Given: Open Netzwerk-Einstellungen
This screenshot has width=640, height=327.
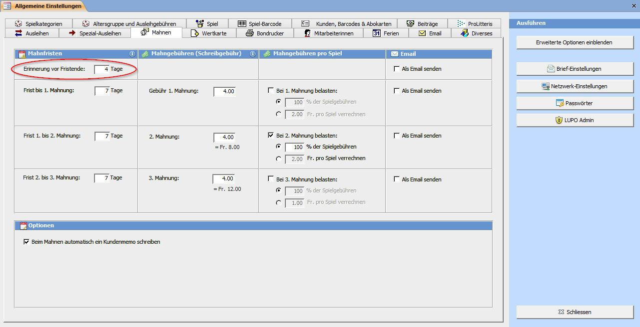Looking at the screenshot, I should (575, 86).
